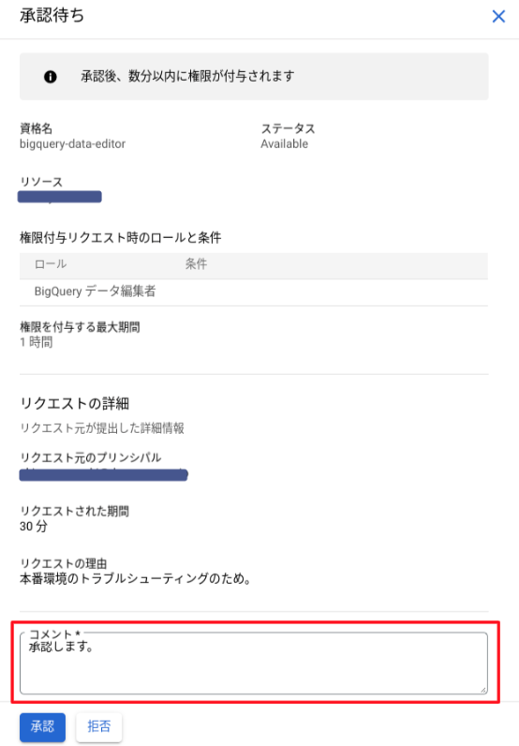Select the redacted requester principal entry
Image resolution: width=519 pixels, height=746 pixels.
103,474
